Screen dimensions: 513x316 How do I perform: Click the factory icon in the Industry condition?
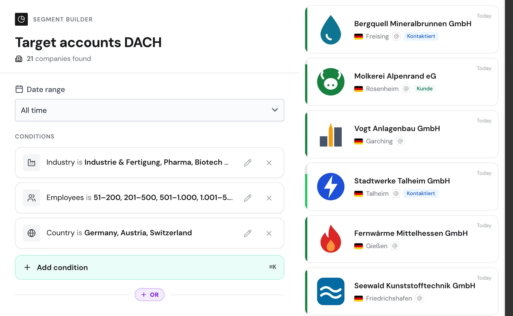click(x=31, y=163)
